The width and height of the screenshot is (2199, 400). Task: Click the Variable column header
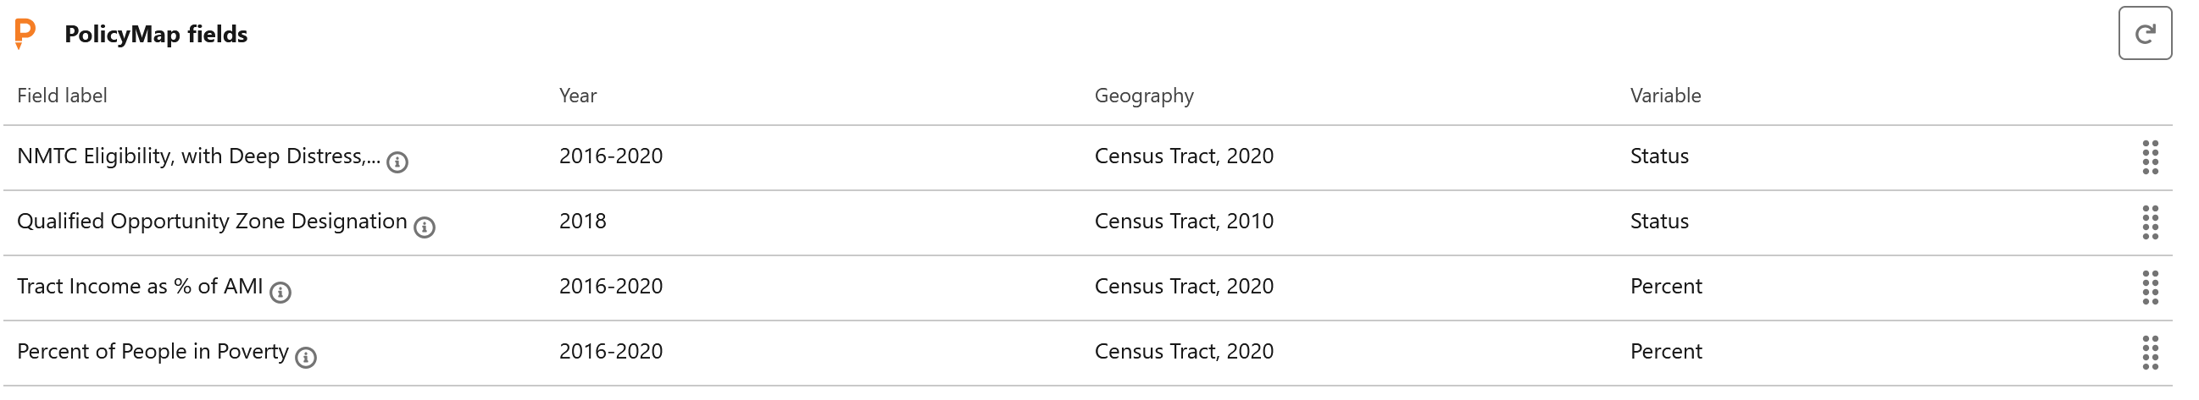pos(1664,96)
